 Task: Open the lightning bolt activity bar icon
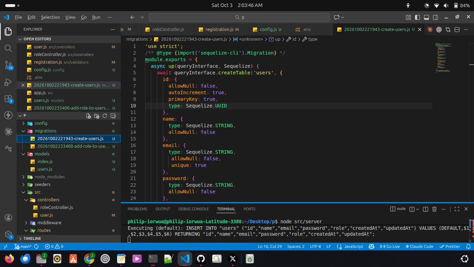click(x=8, y=115)
